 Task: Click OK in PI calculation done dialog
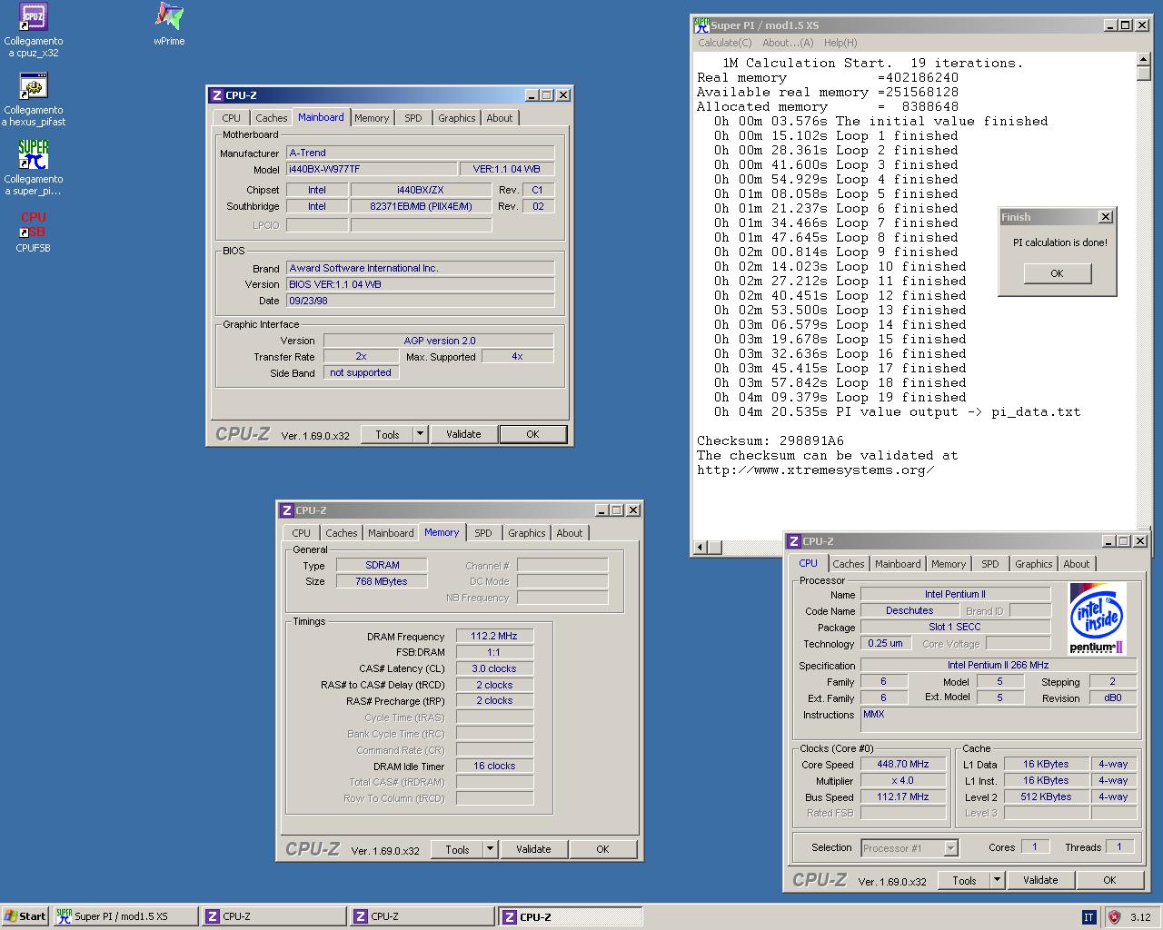point(1057,273)
